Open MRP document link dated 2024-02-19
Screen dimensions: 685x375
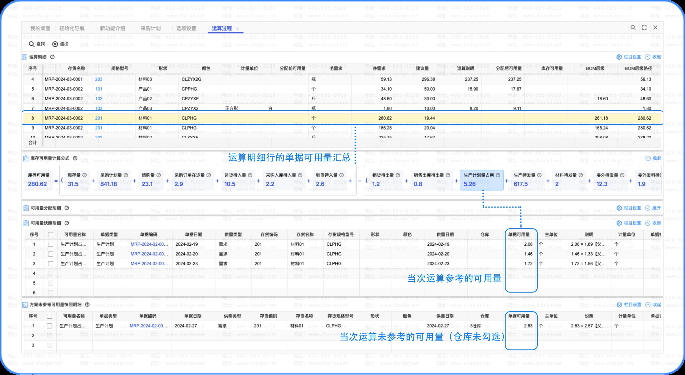point(149,244)
